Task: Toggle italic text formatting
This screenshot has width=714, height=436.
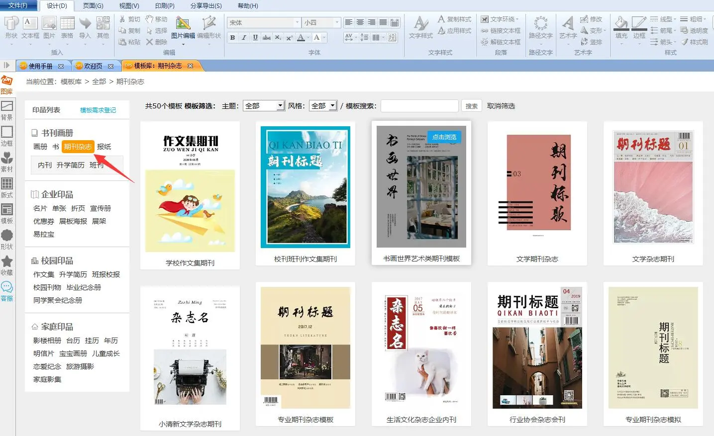Action: pyautogui.click(x=244, y=38)
